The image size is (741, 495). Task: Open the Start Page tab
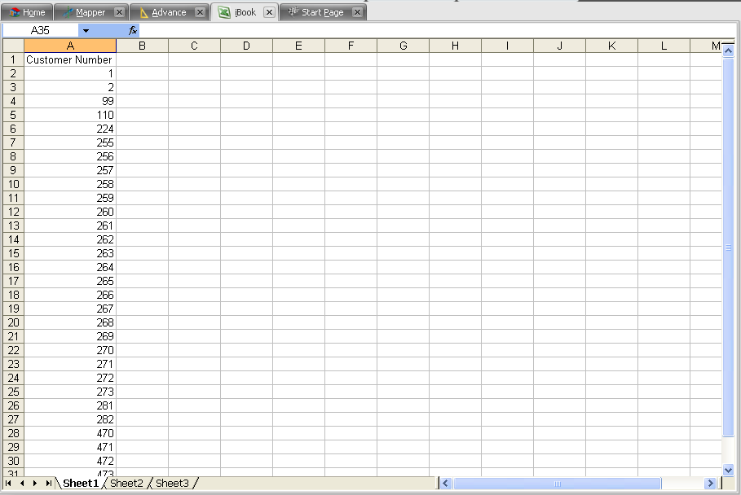[x=316, y=12]
